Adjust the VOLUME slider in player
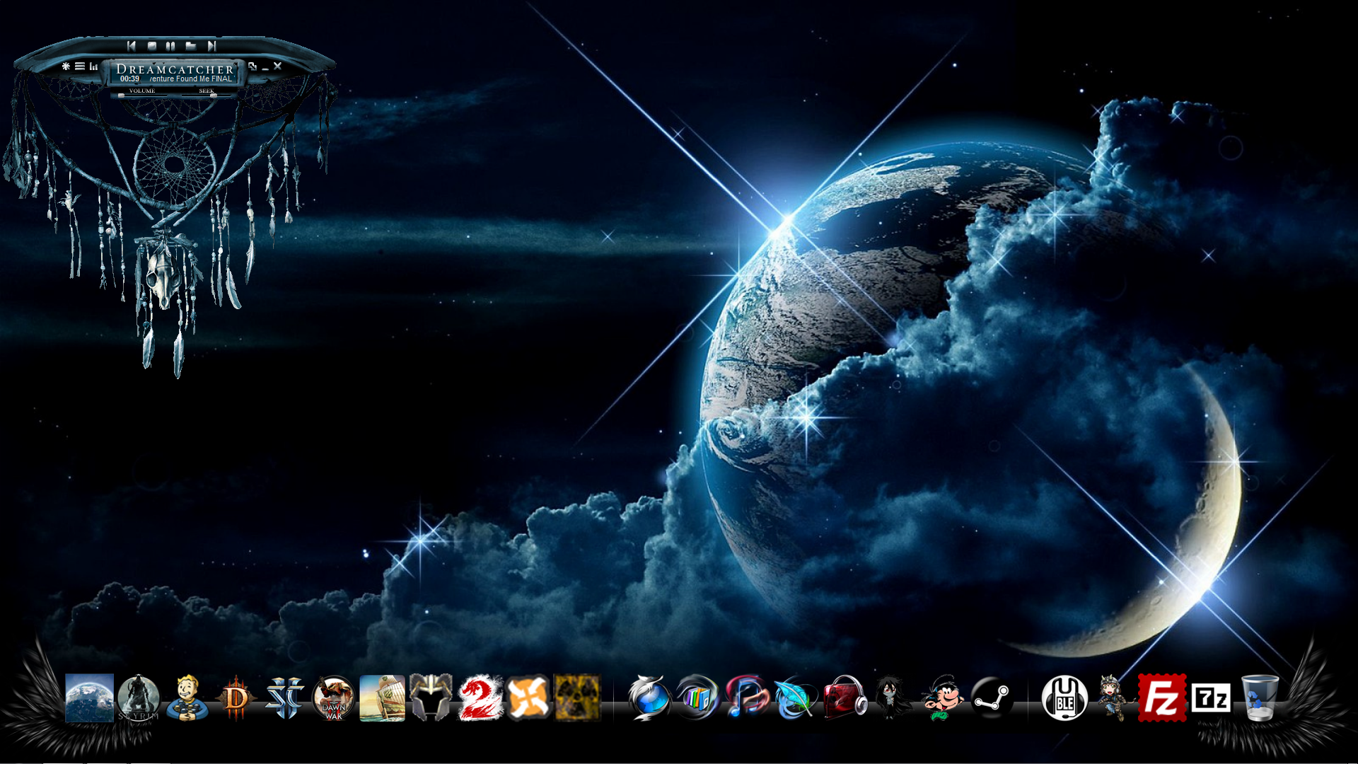The image size is (1358, 764). pos(142,95)
